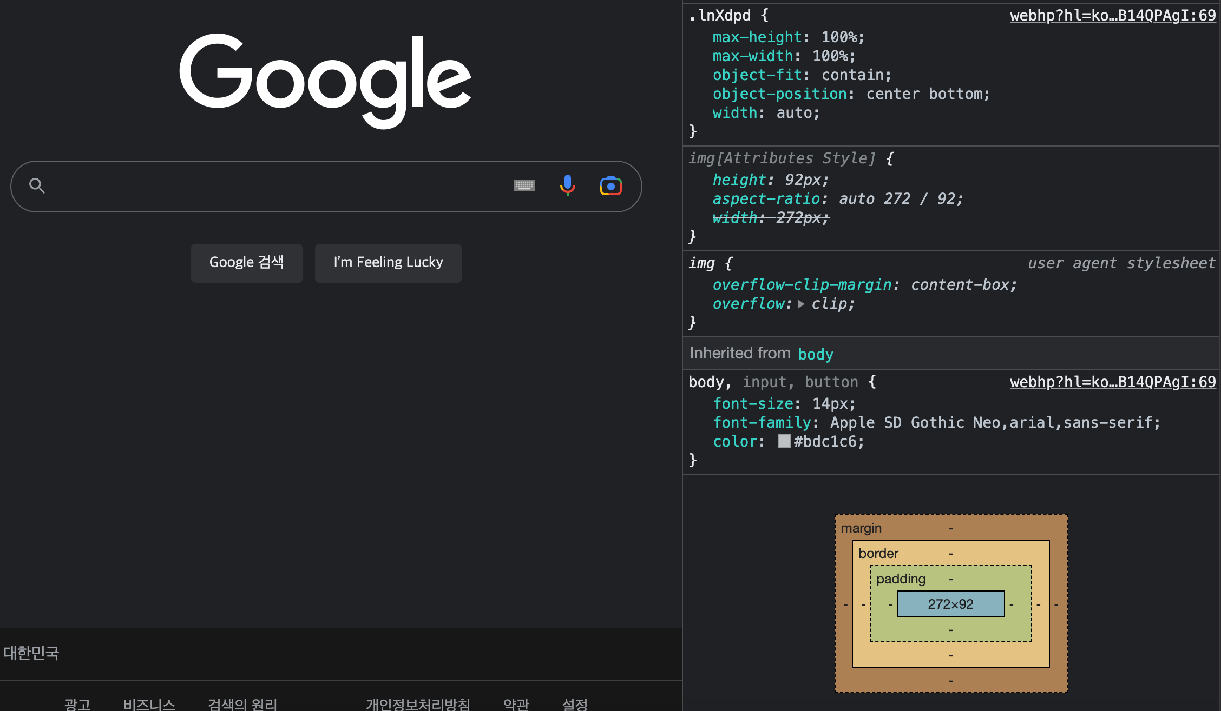Click the magnifying glass search icon
Screen dimensions: 1221x711
click(37, 186)
